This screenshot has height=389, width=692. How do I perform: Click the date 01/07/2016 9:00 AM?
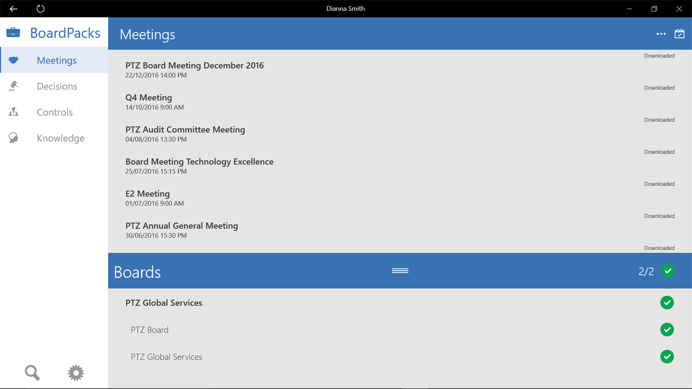coord(154,203)
